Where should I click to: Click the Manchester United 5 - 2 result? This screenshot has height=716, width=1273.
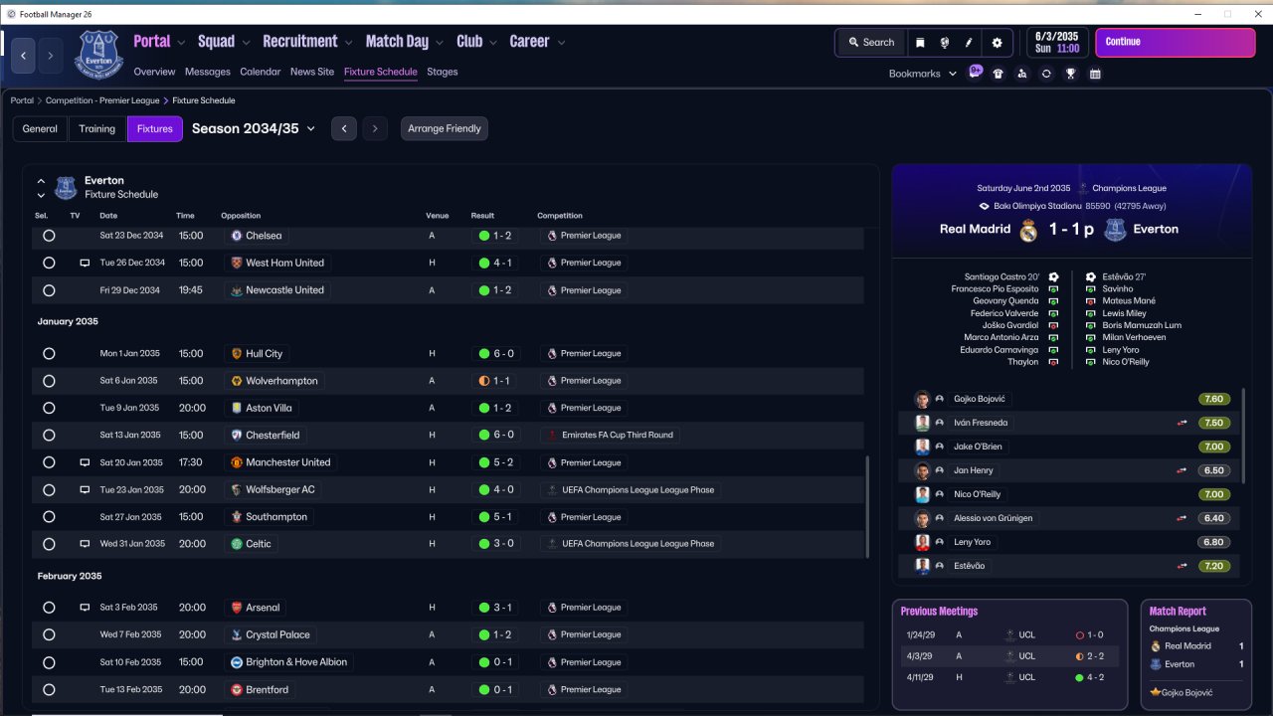pos(496,463)
